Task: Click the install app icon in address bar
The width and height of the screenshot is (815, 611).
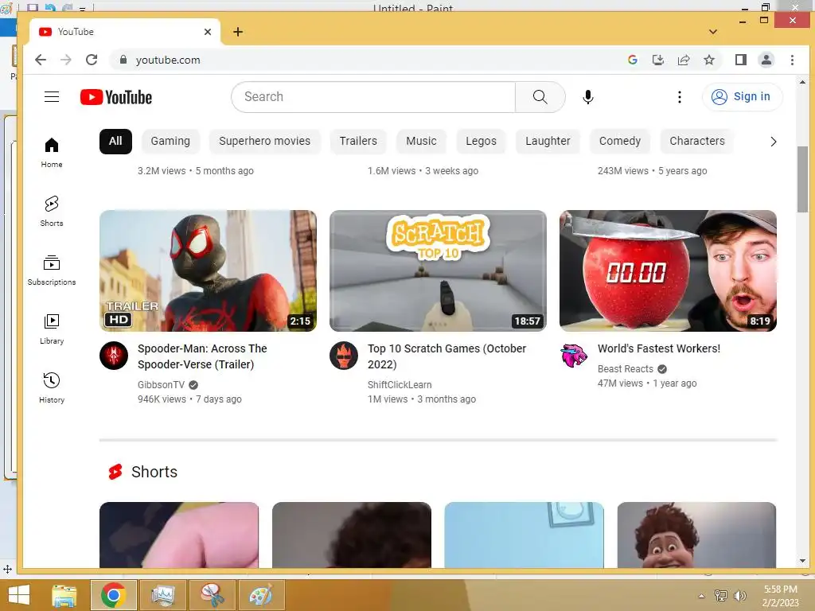Action: coord(658,60)
